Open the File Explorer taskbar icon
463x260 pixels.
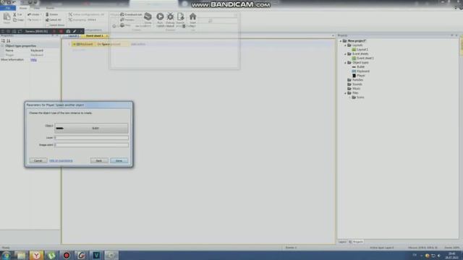[x=21, y=255]
